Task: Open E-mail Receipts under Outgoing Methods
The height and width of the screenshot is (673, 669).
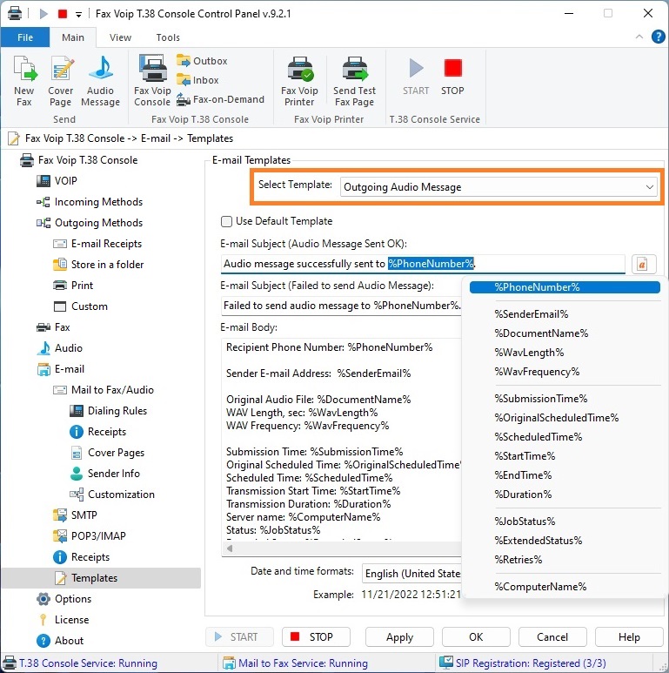Action: click(97, 244)
